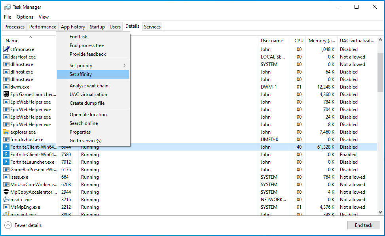Switch to the Startup tab
The width and height of the screenshot is (385, 236).
[x=97, y=27]
